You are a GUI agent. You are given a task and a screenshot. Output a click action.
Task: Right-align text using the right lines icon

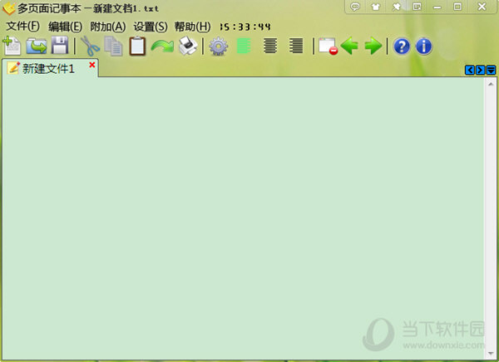[296, 46]
